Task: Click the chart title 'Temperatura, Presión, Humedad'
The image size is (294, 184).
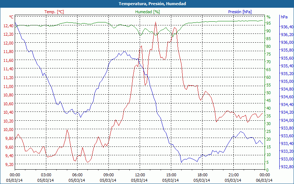Action: tap(152, 4)
